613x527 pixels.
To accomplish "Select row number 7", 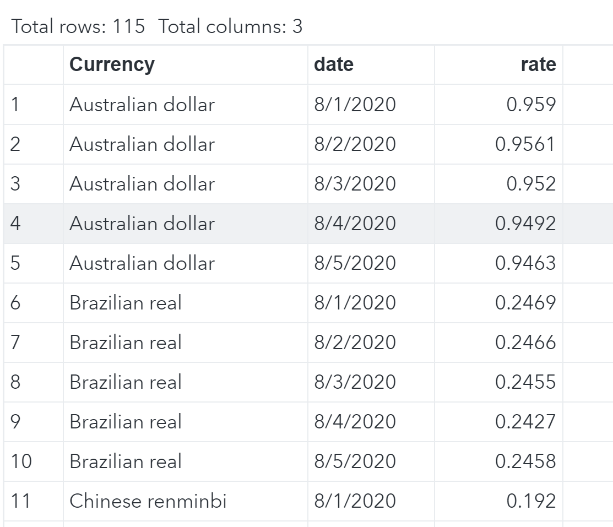I will (x=15, y=343).
